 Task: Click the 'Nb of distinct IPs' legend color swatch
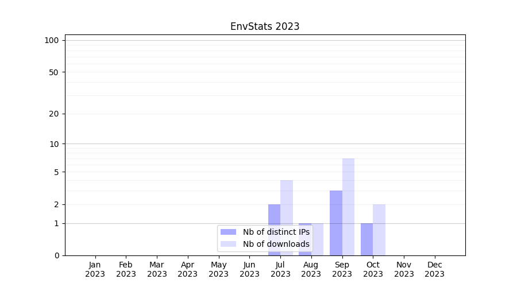coord(229,232)
